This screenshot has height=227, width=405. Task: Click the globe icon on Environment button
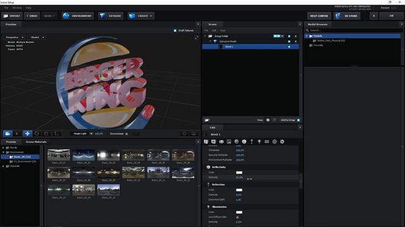pos(66,16)
